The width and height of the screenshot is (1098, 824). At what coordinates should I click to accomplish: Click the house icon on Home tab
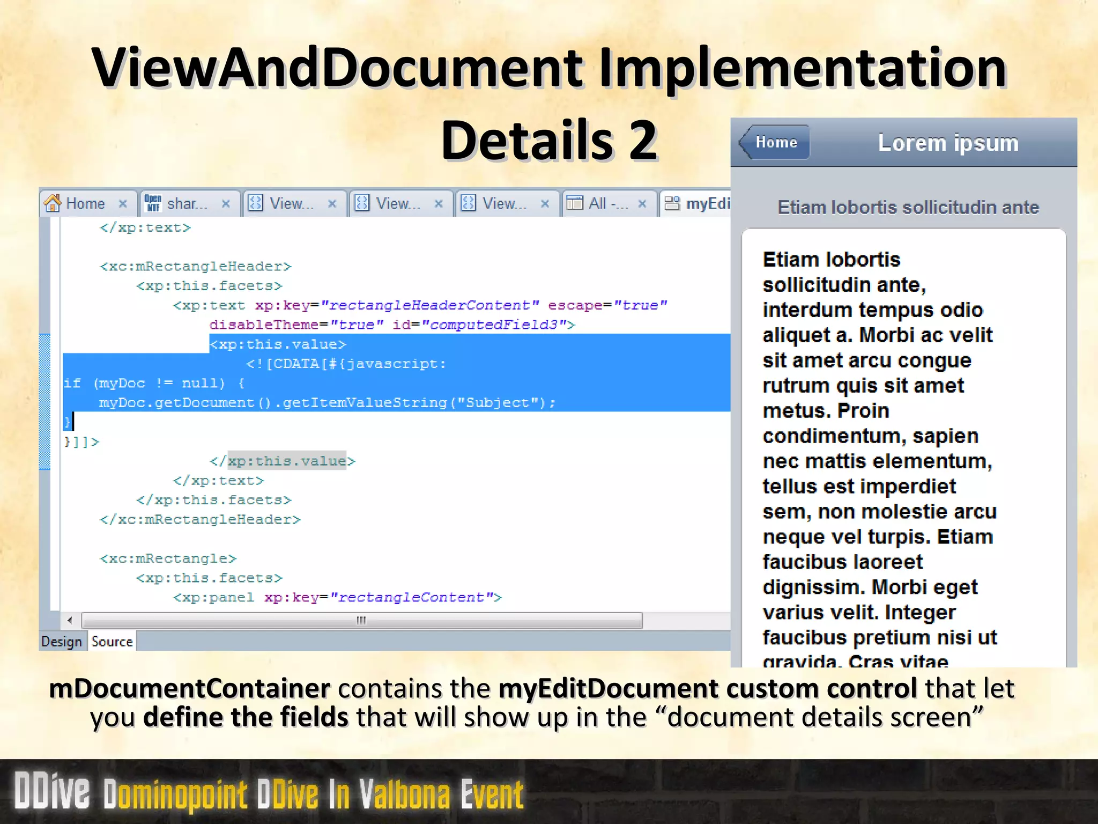point(53,203)
